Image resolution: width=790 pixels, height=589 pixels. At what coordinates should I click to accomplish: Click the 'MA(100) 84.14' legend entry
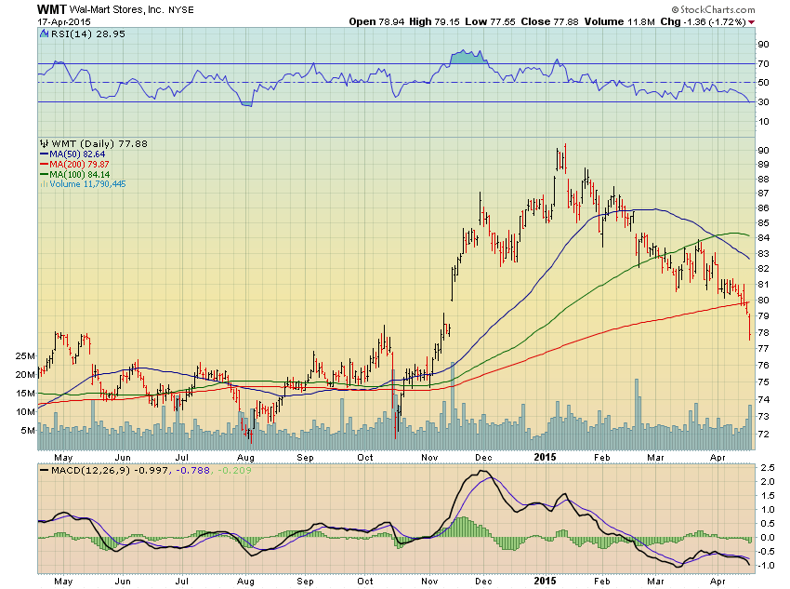(x=80, y=175)
